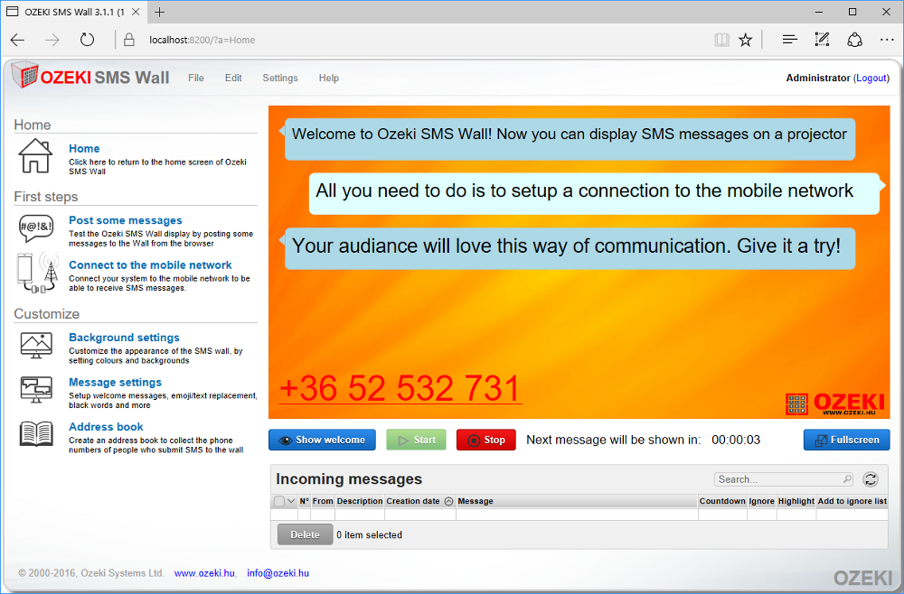This screenshot has width=904, height=594.
Task: Toggle the Creation date sort arrow
Action: (448, 501)
